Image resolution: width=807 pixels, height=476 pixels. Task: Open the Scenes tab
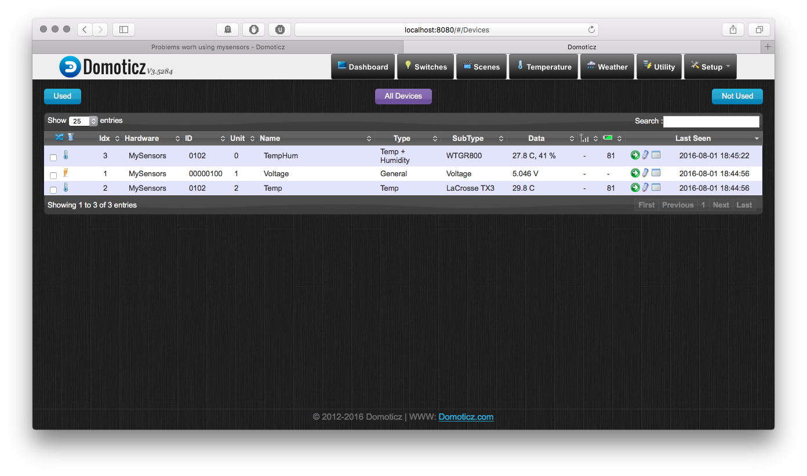pyautogui.click(x=481, y=67)
